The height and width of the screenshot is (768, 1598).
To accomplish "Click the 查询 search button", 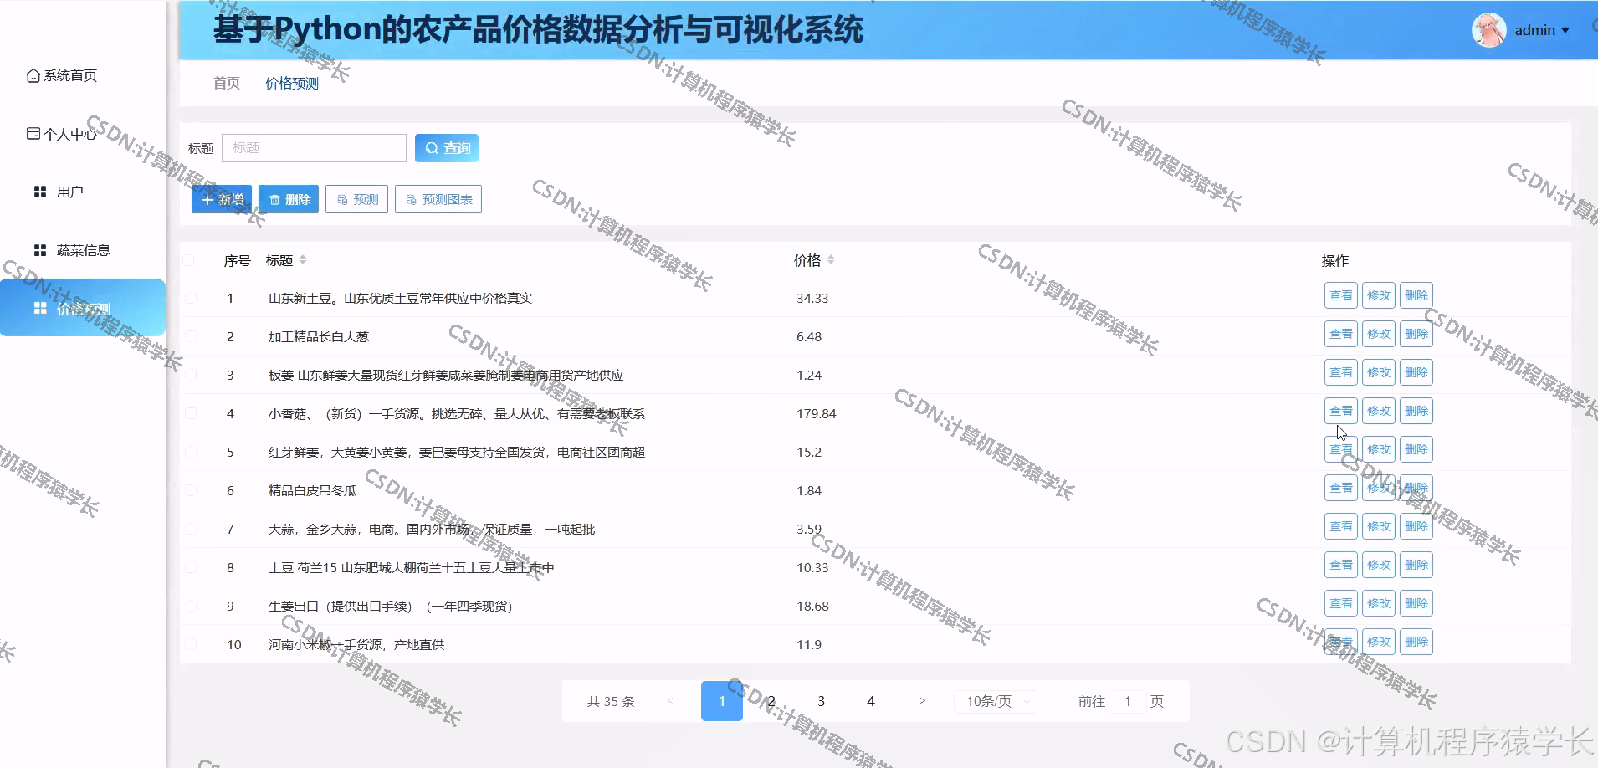I will pos(447,148).
